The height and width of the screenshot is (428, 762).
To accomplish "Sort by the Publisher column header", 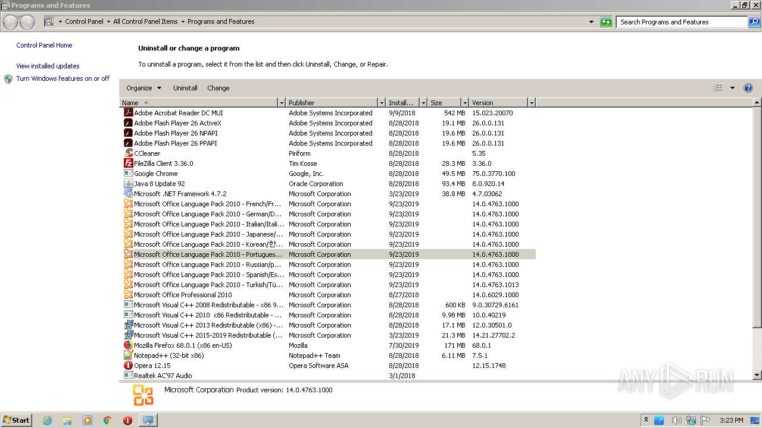I will tap(332, 103).
